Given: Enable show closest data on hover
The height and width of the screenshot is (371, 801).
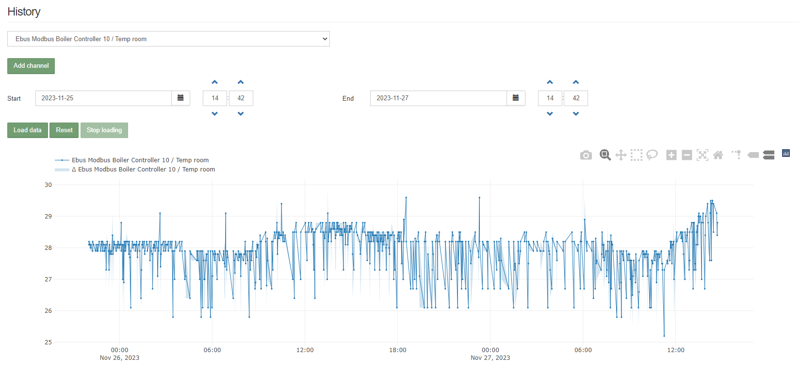Looking at the screenshot, I should tap(753, 155).
